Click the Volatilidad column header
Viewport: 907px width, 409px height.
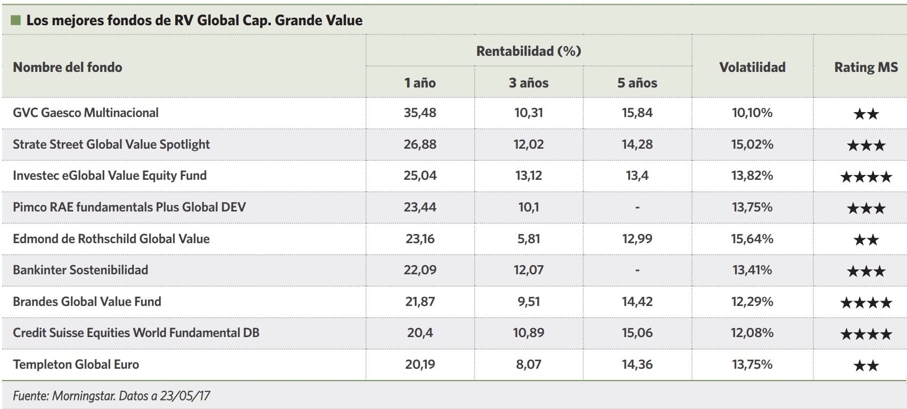tap(752, 67)
